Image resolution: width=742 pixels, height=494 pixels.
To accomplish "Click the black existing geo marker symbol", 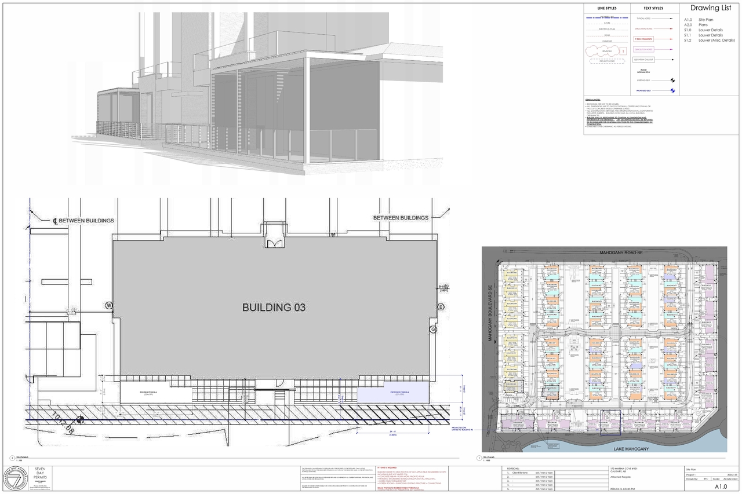I will pyautogui.click(x=672, y=80).
